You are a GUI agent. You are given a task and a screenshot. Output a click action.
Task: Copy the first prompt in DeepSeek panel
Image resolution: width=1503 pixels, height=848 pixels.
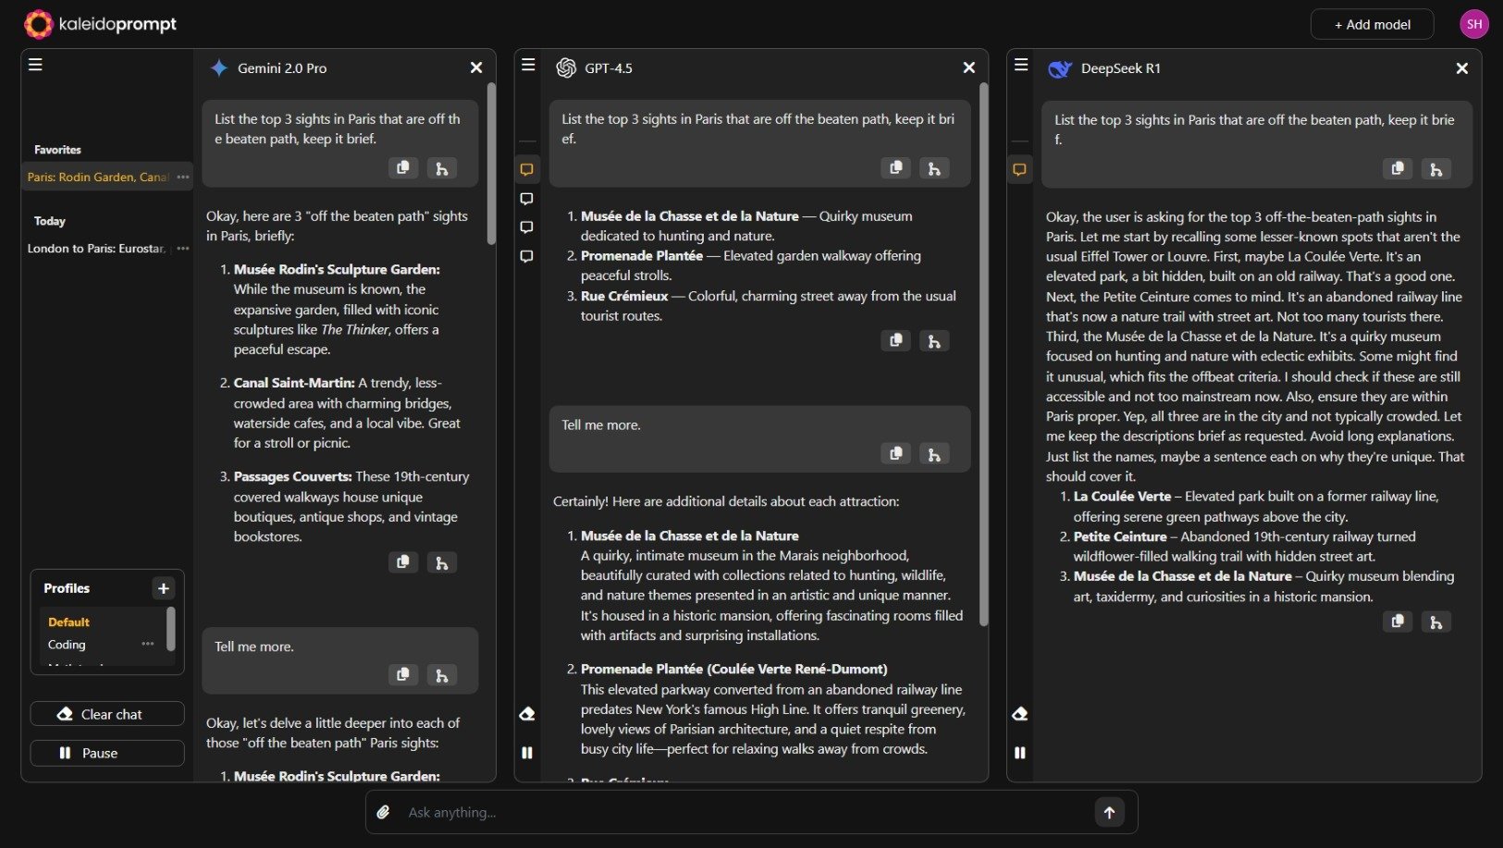[x=1398, y=168]
